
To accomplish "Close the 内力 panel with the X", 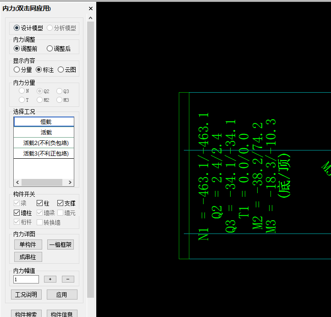I will [x=91, y=8].
